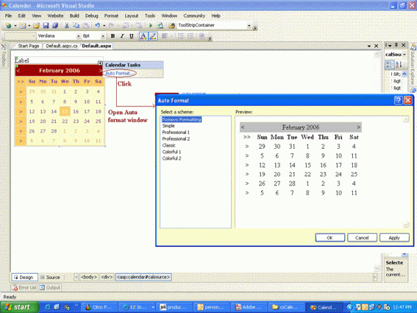Click the Background Color highlighter icon

[x=153, y=36]
